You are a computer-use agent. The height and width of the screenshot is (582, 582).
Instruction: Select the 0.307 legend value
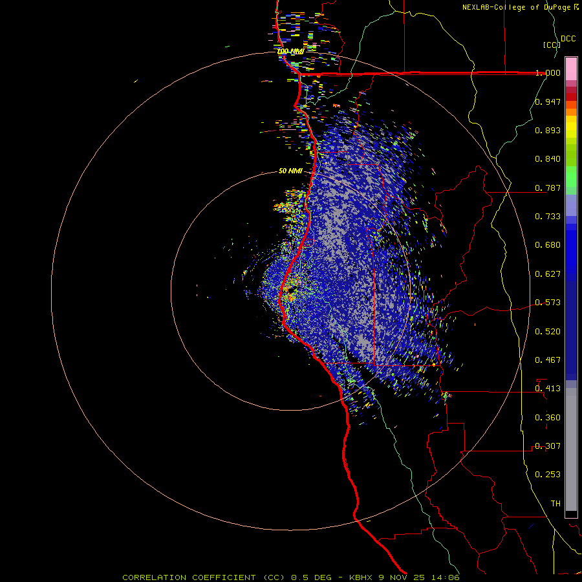coord(548,446)
